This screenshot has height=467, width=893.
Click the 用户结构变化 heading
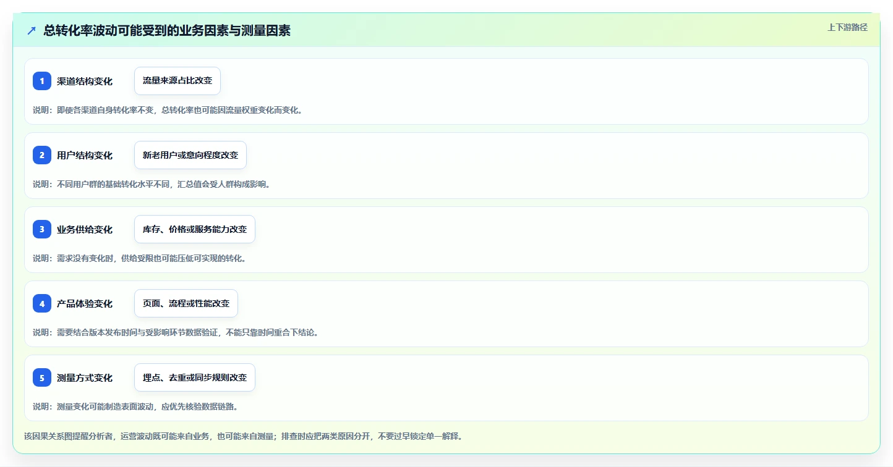[x=85, y=155]
